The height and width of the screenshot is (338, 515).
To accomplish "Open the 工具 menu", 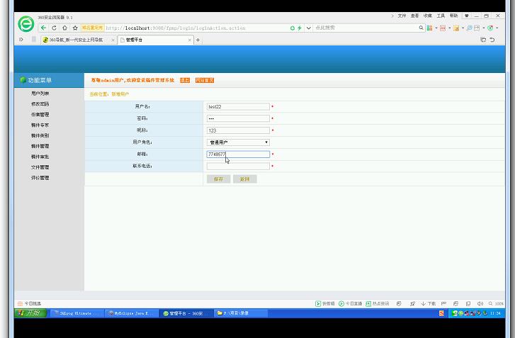I will 441,16.
